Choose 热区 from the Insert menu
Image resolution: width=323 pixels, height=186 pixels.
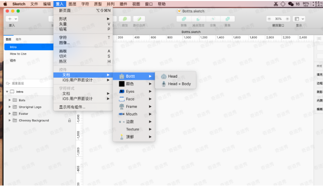point(83,61)
